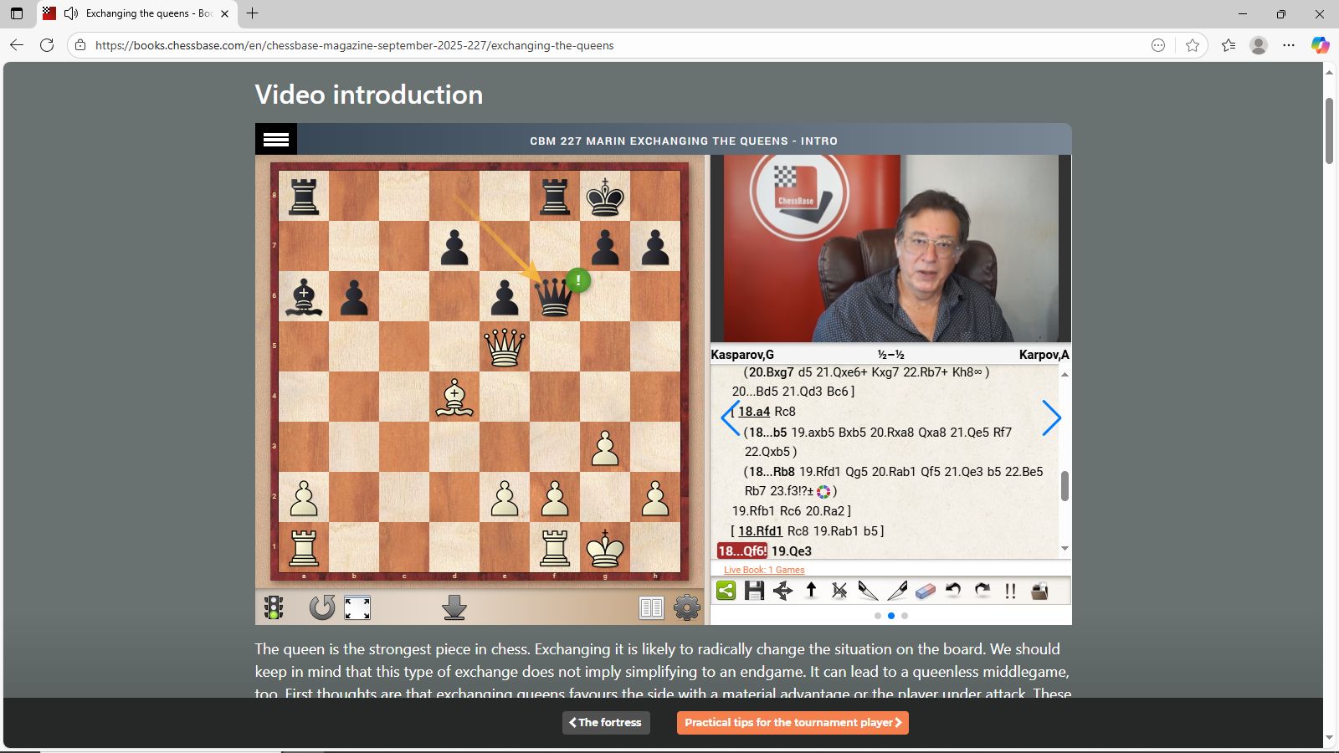Go to previous panel with left chevron
The image size is (1339, 753).
(730, 417)
